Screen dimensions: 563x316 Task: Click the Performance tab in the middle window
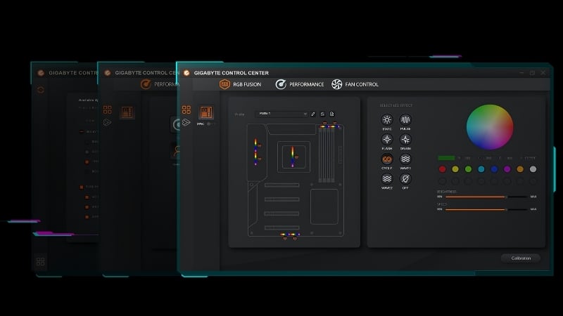160,84
